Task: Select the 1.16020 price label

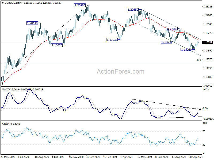Action: [x=57, y=45]
